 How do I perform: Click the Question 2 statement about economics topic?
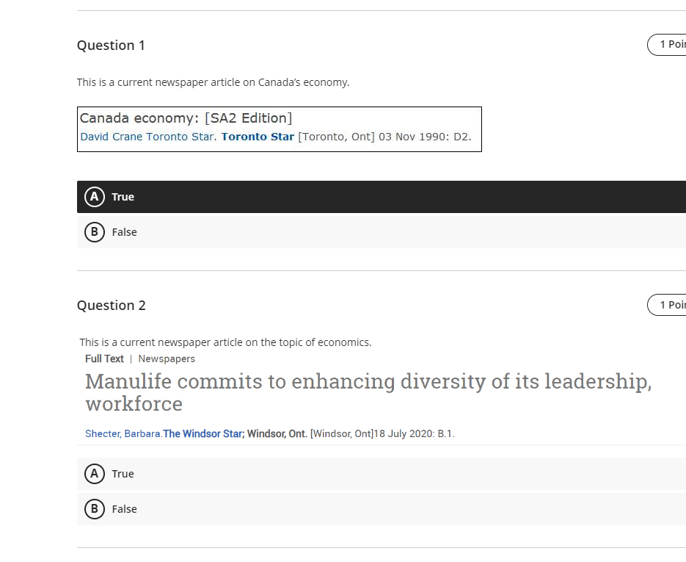point(225,342)
